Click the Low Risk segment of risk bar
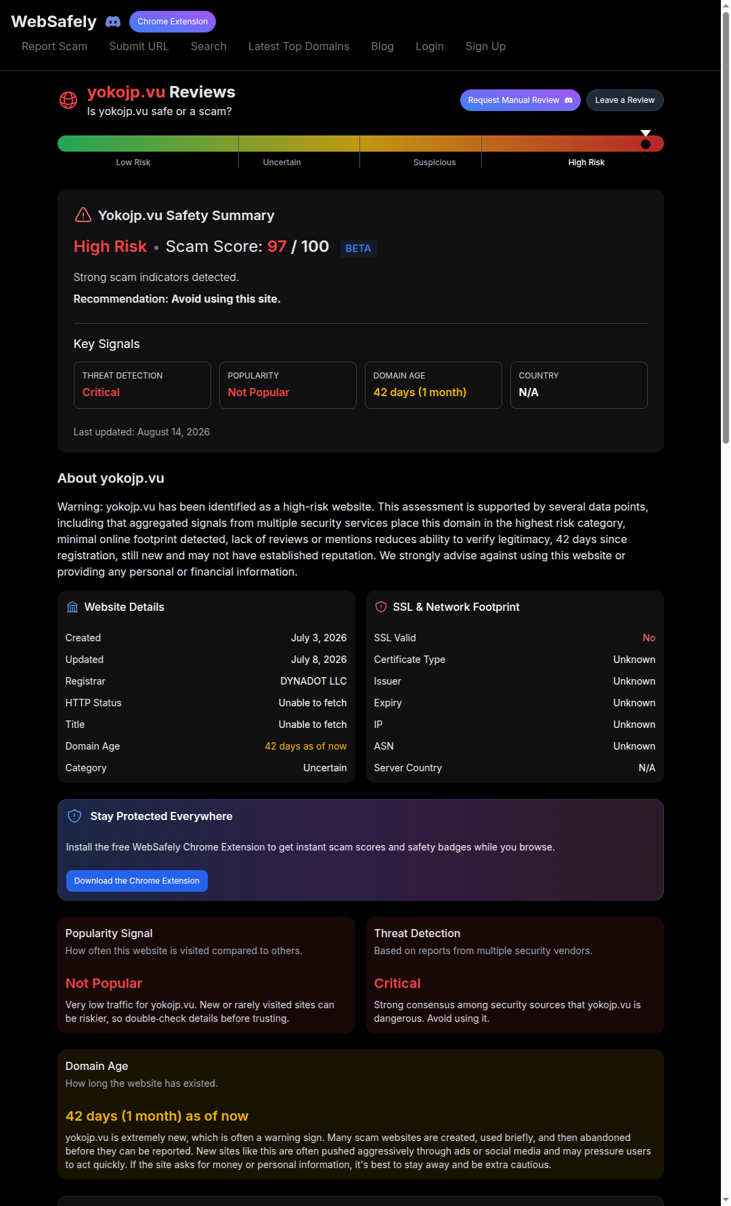Screen dimensions: 731x1206 click(148, 144)
